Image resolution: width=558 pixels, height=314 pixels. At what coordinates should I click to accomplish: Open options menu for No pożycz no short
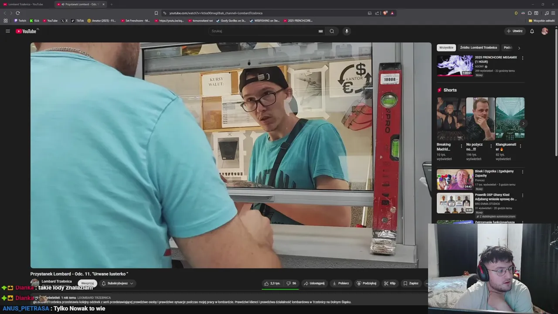pyautogui.click(x=491, y=146)
